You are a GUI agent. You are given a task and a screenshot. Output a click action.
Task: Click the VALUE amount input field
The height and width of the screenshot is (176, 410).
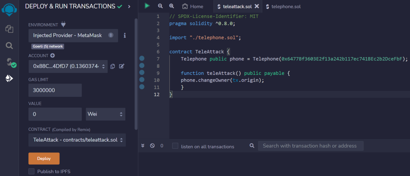coord(55,114)
